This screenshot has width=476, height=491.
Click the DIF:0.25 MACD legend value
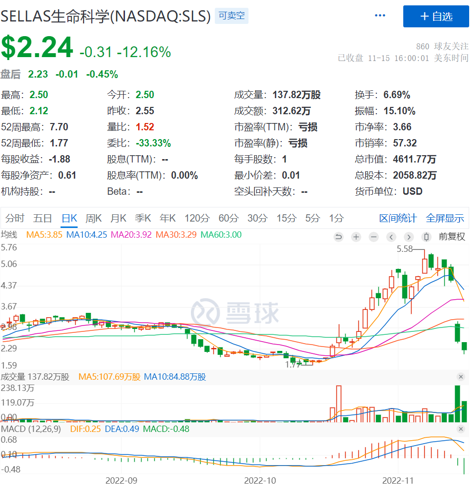pos(85,429)
